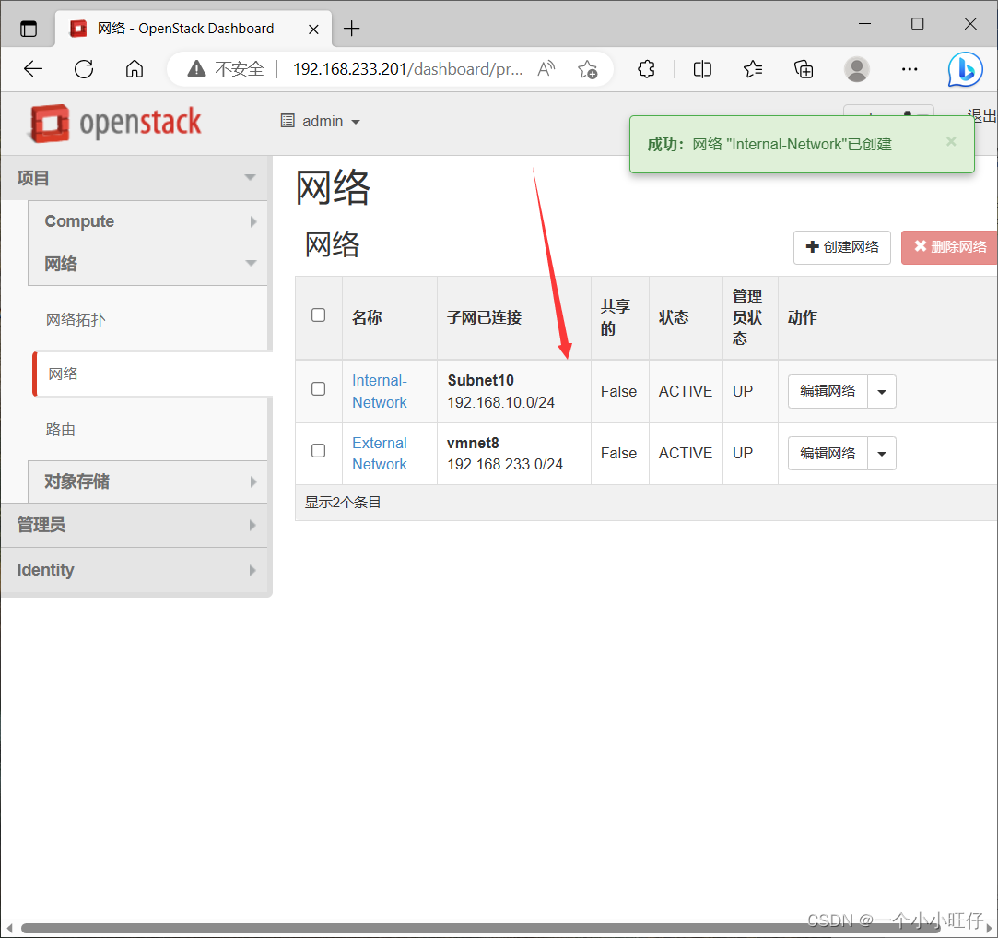Check the Internal-Network row checkbox

pyautogui.click(x=318, y=391)
